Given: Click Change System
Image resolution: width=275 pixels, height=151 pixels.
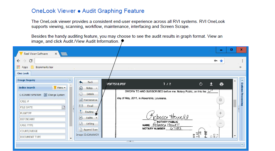Looking at the screenshot, I should 54,95.
